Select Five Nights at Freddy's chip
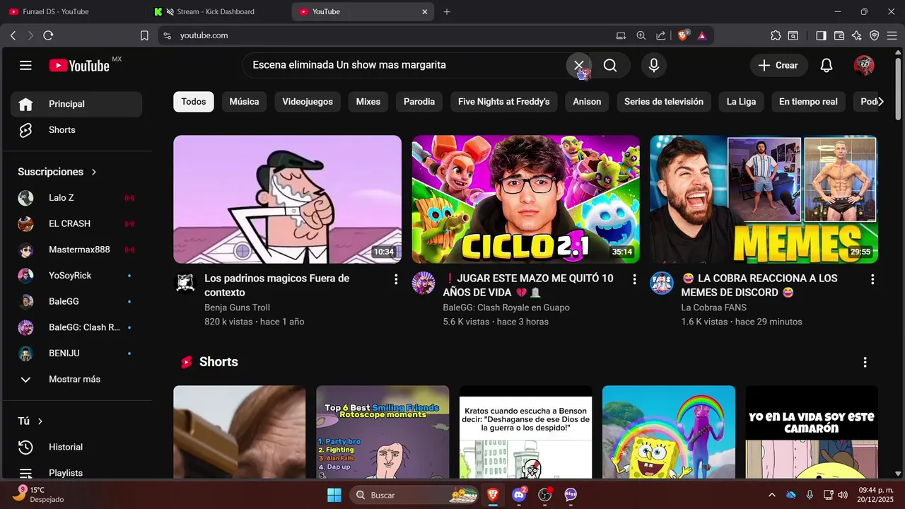905x509 pixels. point(503,102)
